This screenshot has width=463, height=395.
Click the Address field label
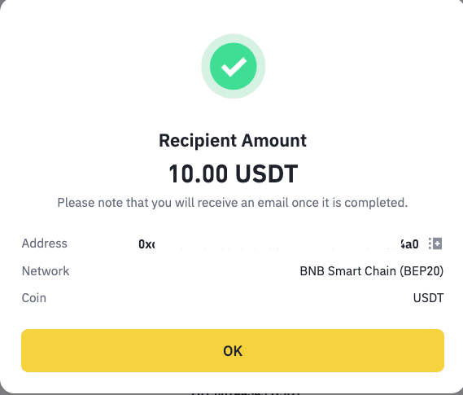(x=45, y=244)
